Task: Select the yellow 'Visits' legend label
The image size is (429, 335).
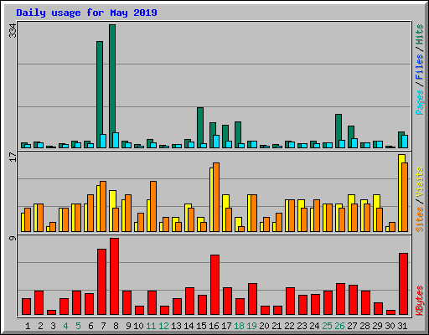Action: 419,183
